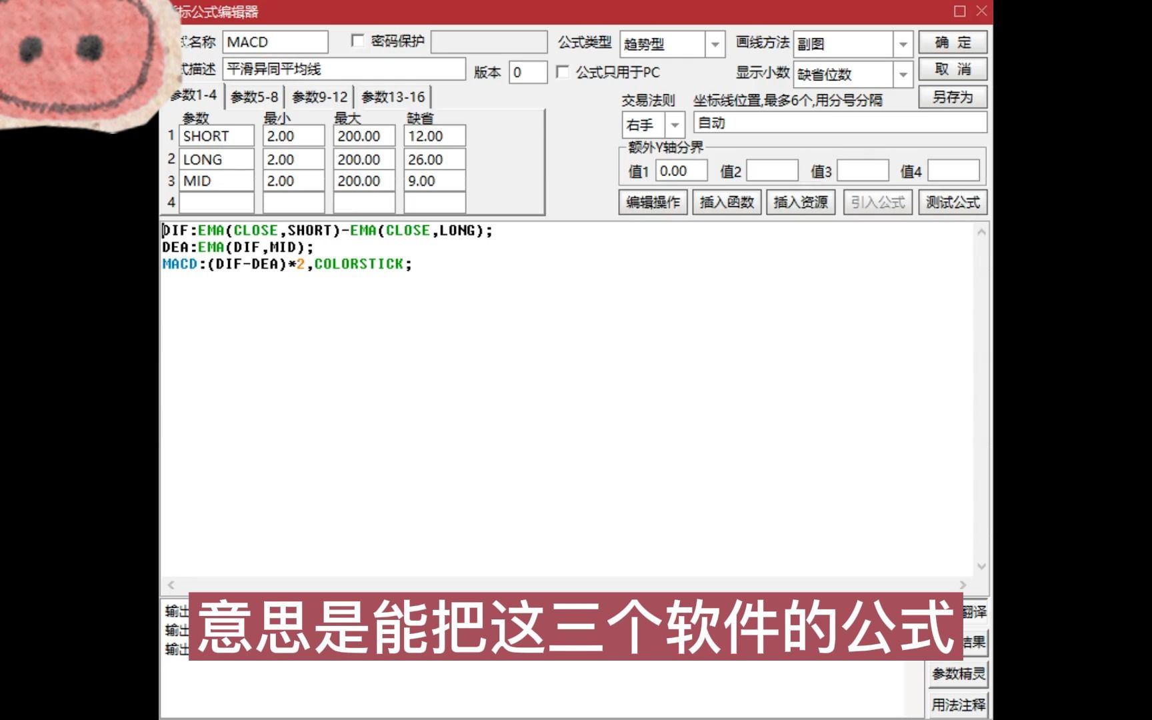Image resolution: width=1152 pixels, height=720 pixels.
Task: Switch to the 参数13-16 tab
Action: click(x=393, y=96)
